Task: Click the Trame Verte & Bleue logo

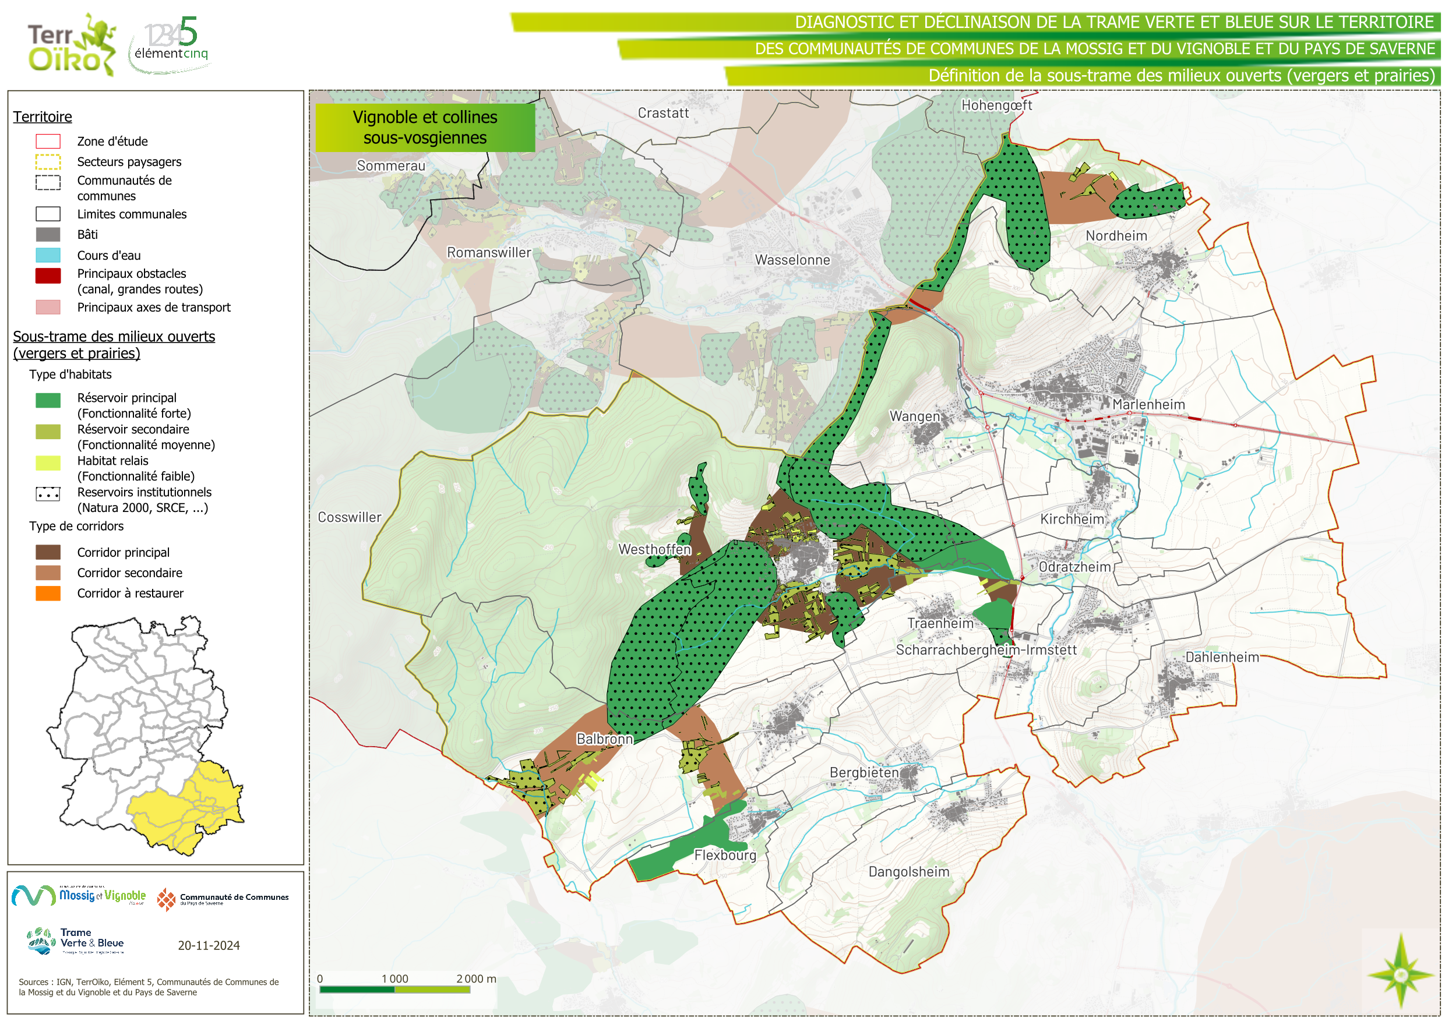Action: [76, 941]
